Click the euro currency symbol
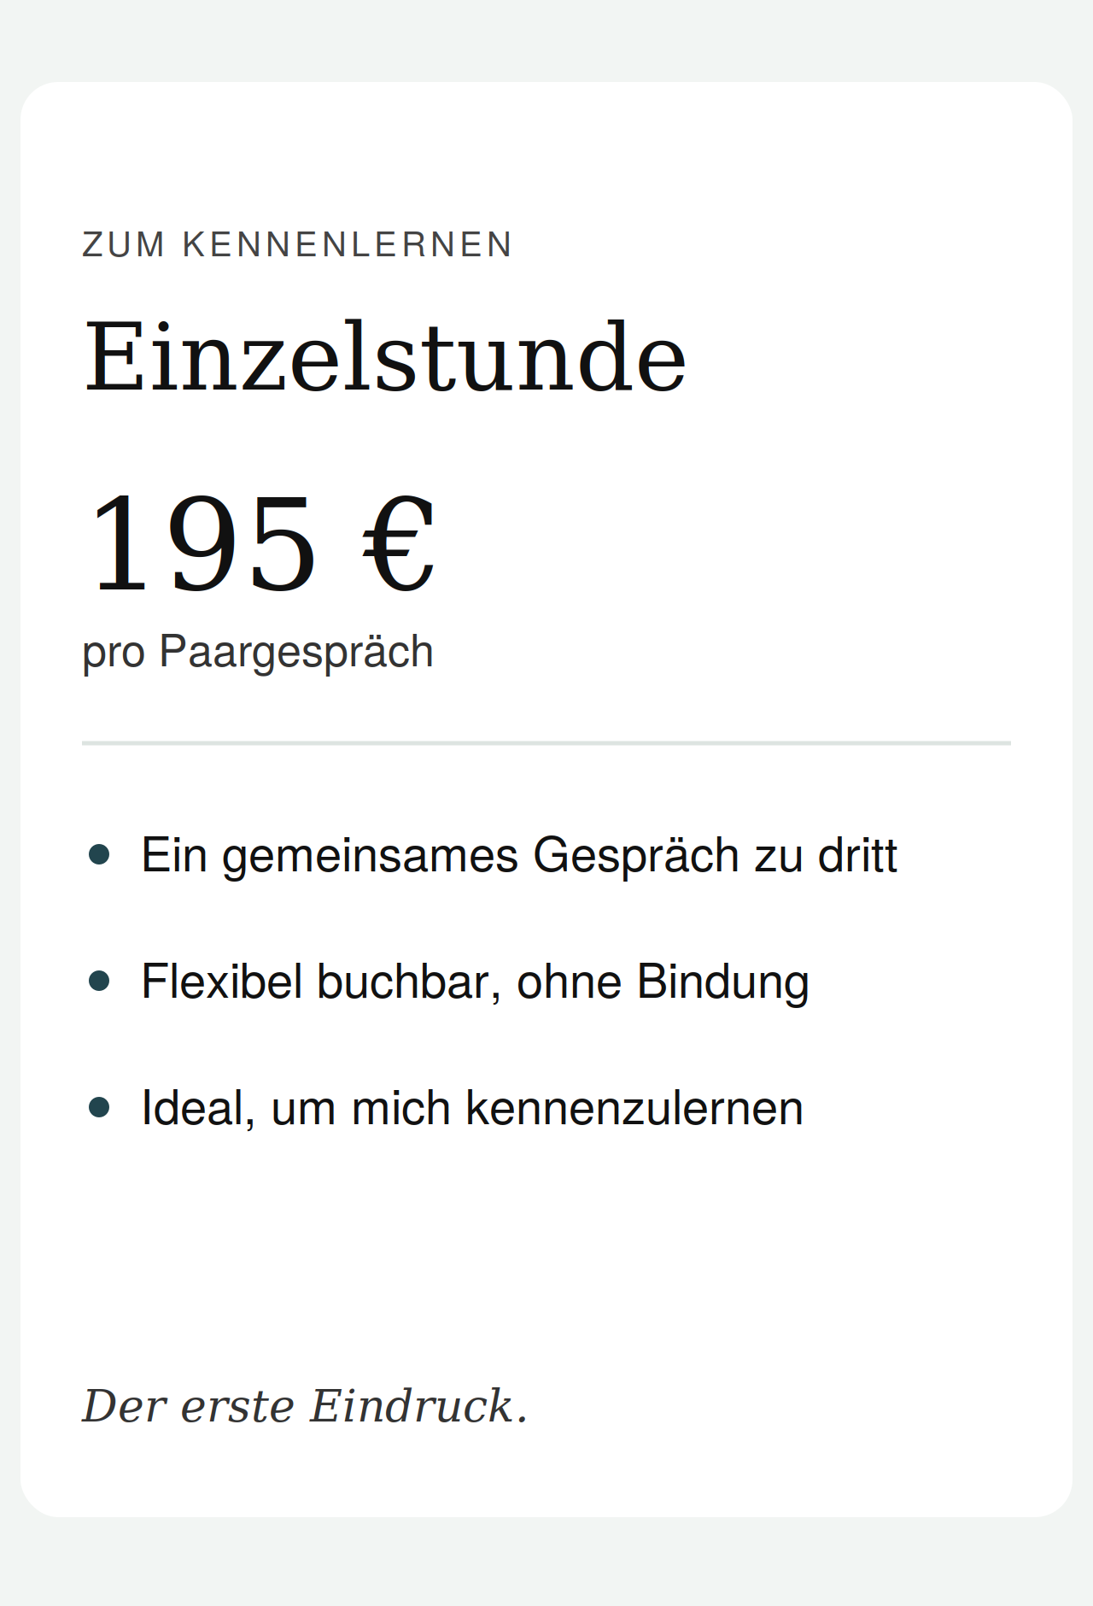Image resolution: width=1093 pixels, height=1606 pixels. click(400, 544)
